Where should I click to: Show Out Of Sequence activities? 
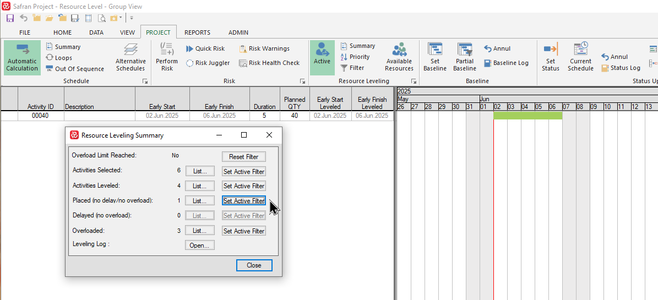75,69
